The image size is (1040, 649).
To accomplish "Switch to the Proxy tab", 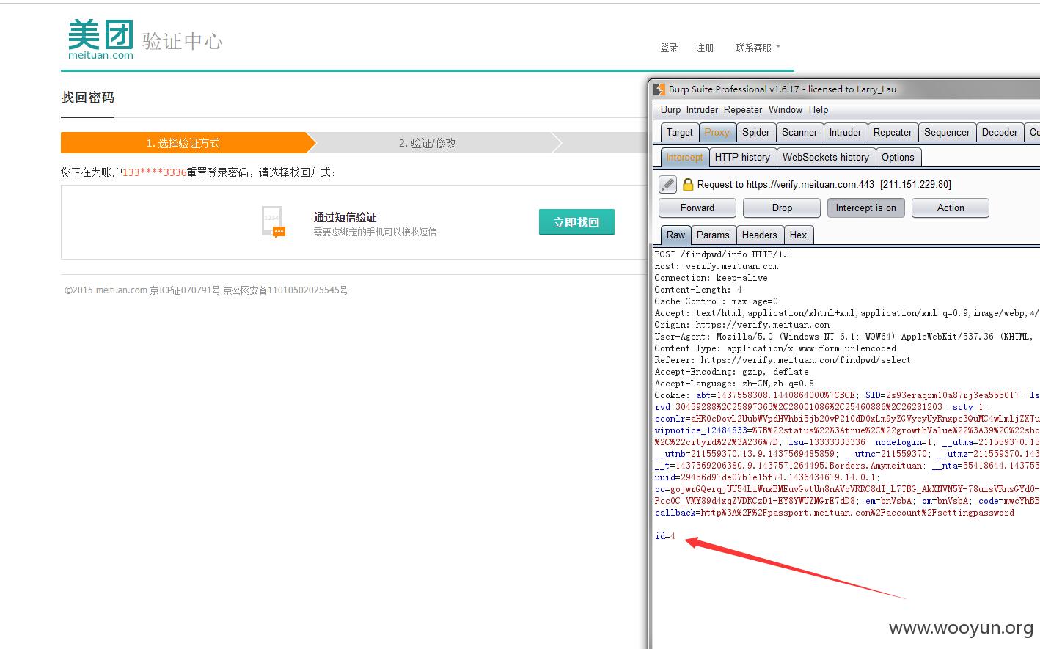I will click(717, 133).
